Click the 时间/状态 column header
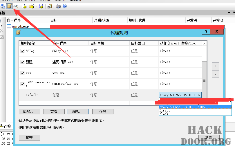The width and height of the screenshot is (235, 146). coord(110,20)
